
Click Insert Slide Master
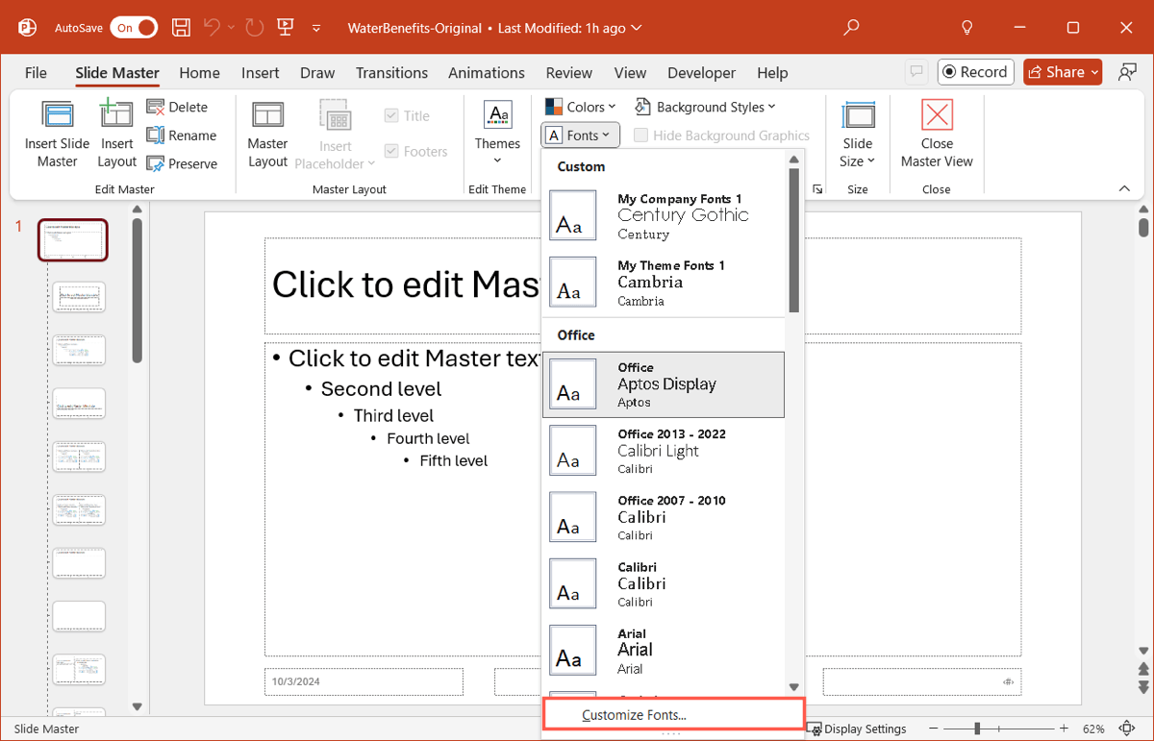pyautogui.click(x=58, y=134)
